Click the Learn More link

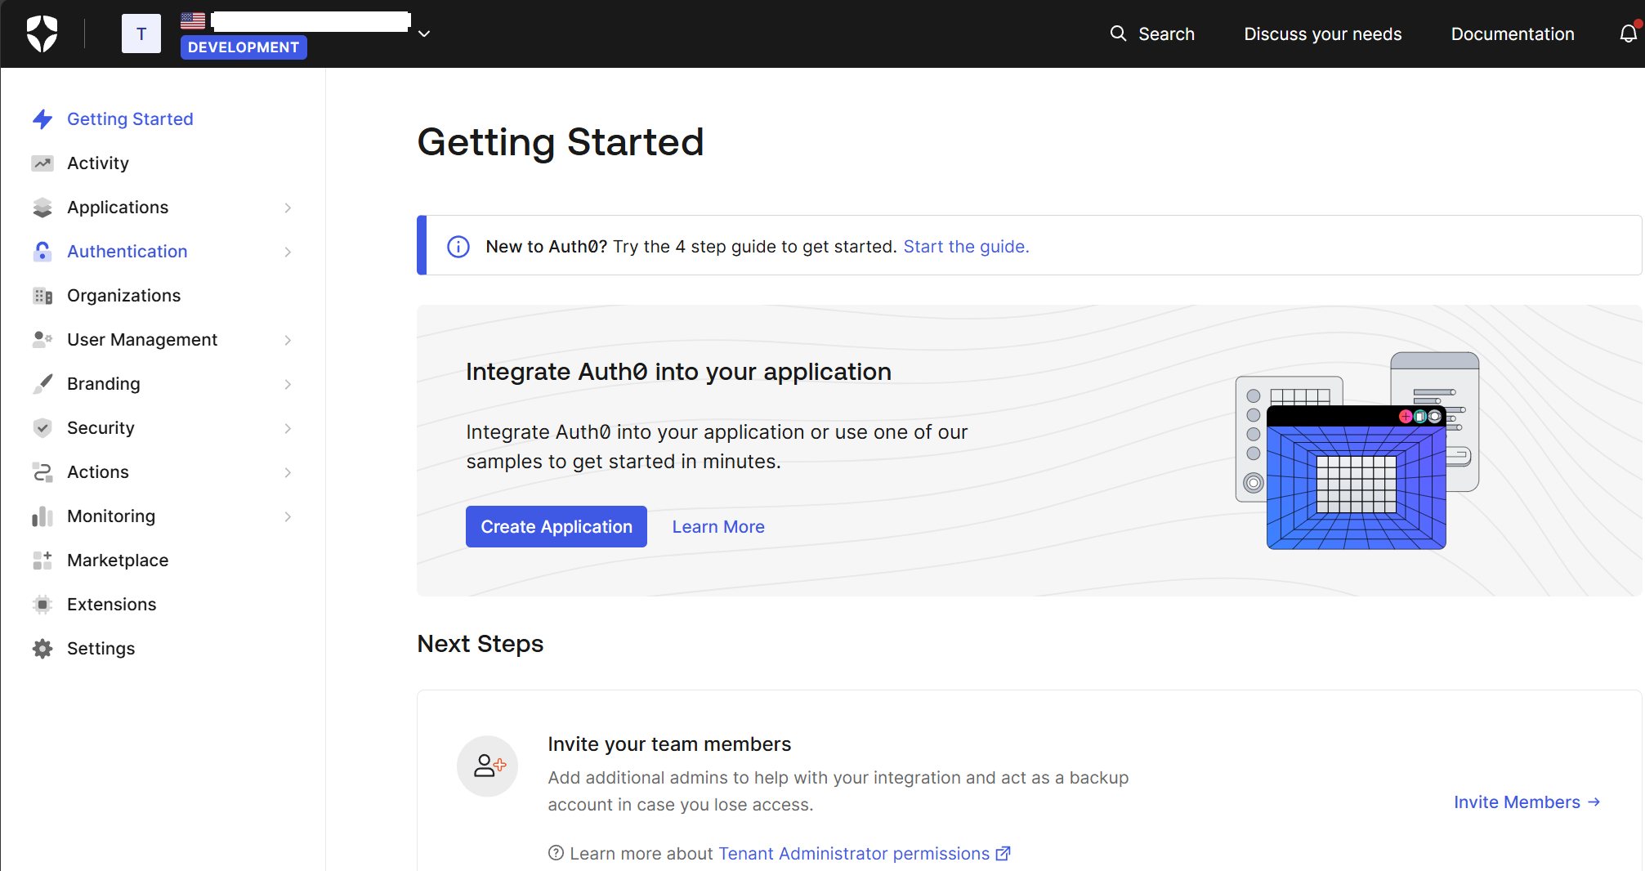718,527
